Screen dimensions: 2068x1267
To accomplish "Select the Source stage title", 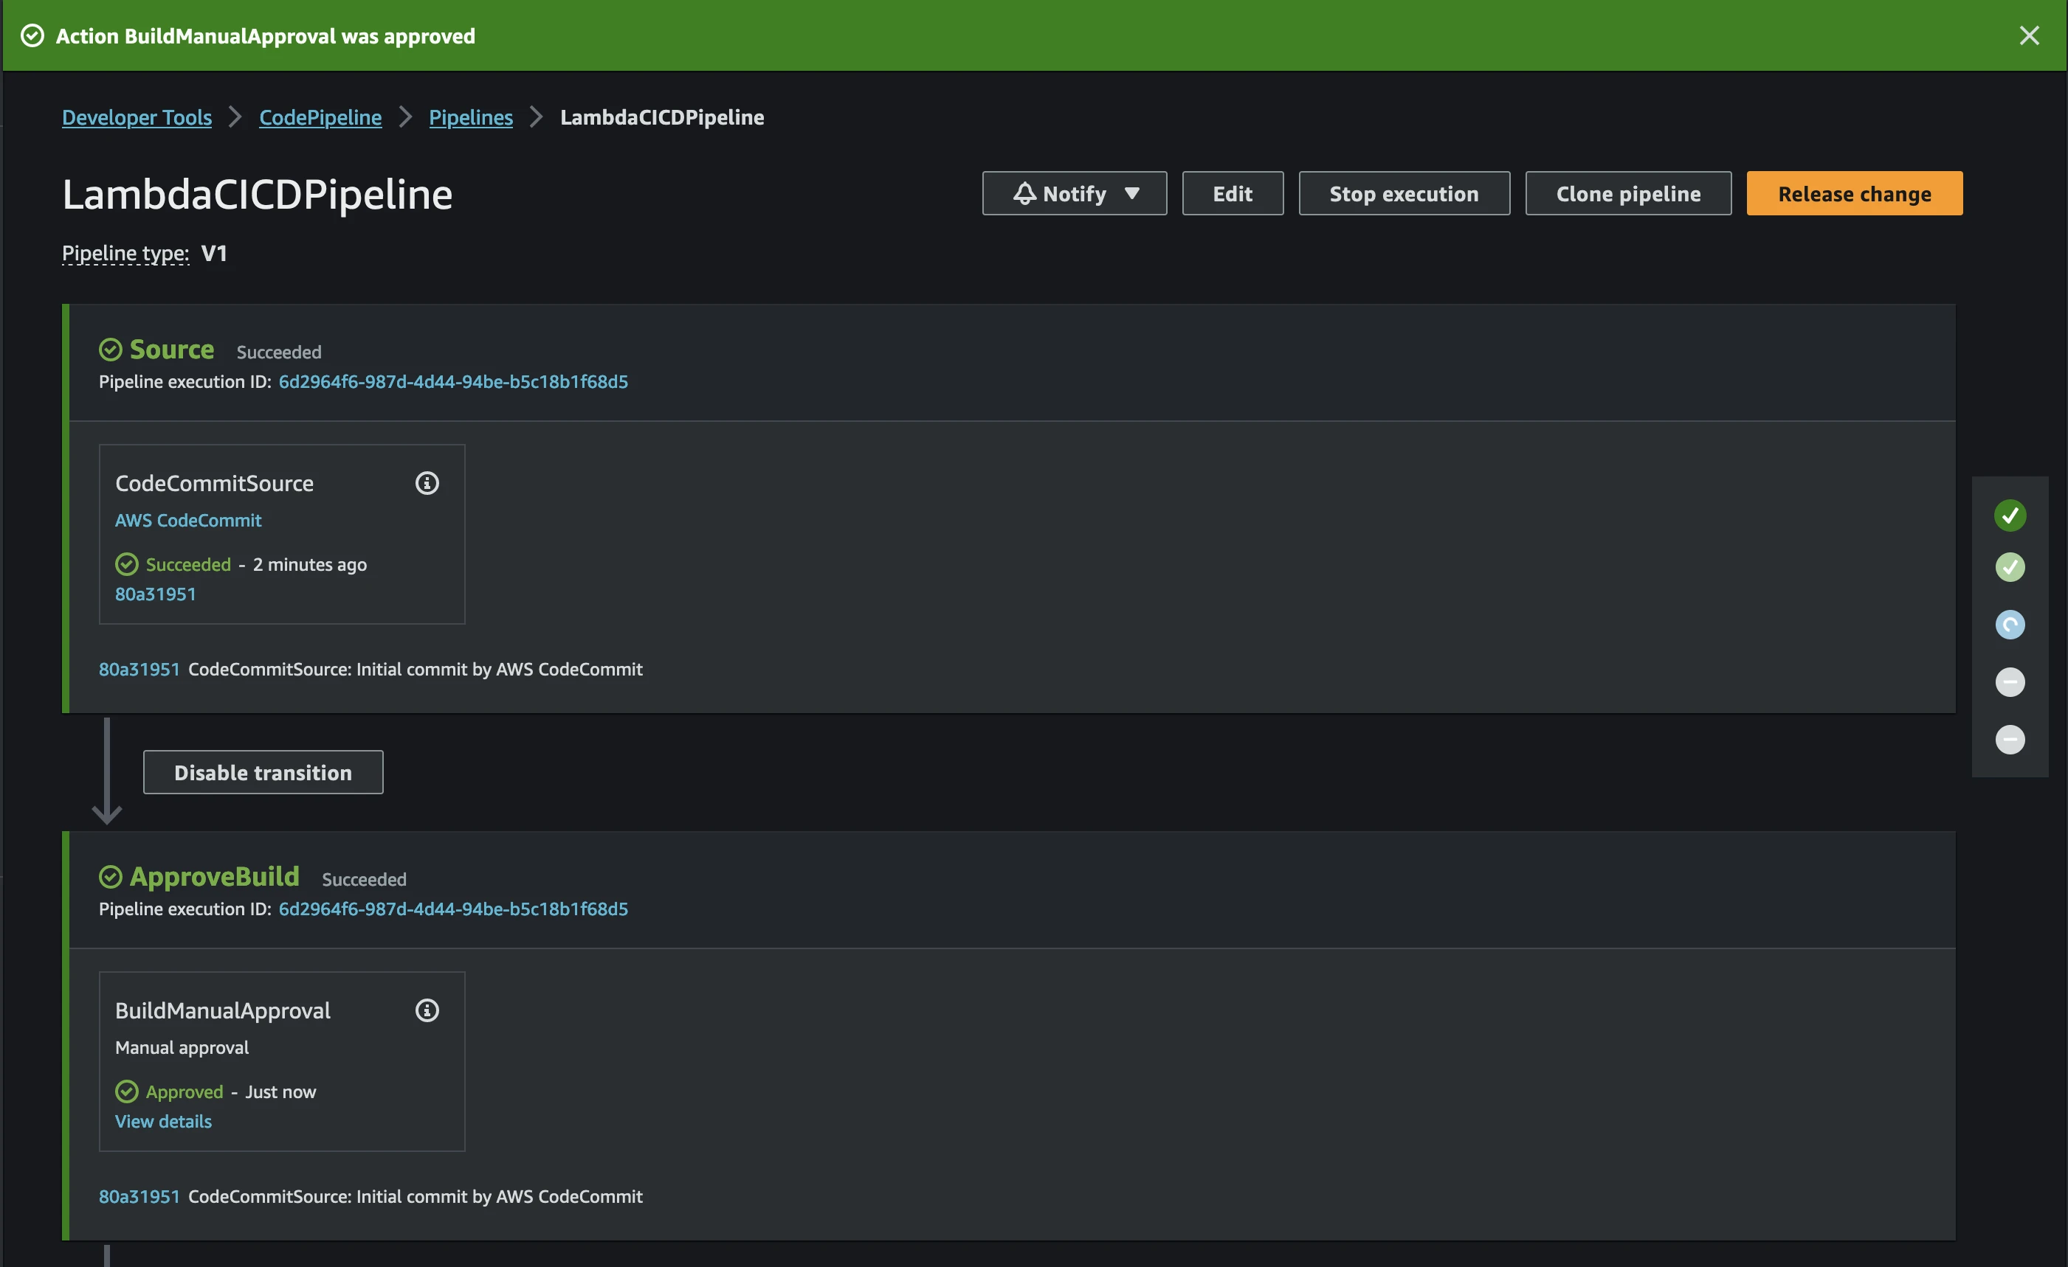I will pos(172,349).
